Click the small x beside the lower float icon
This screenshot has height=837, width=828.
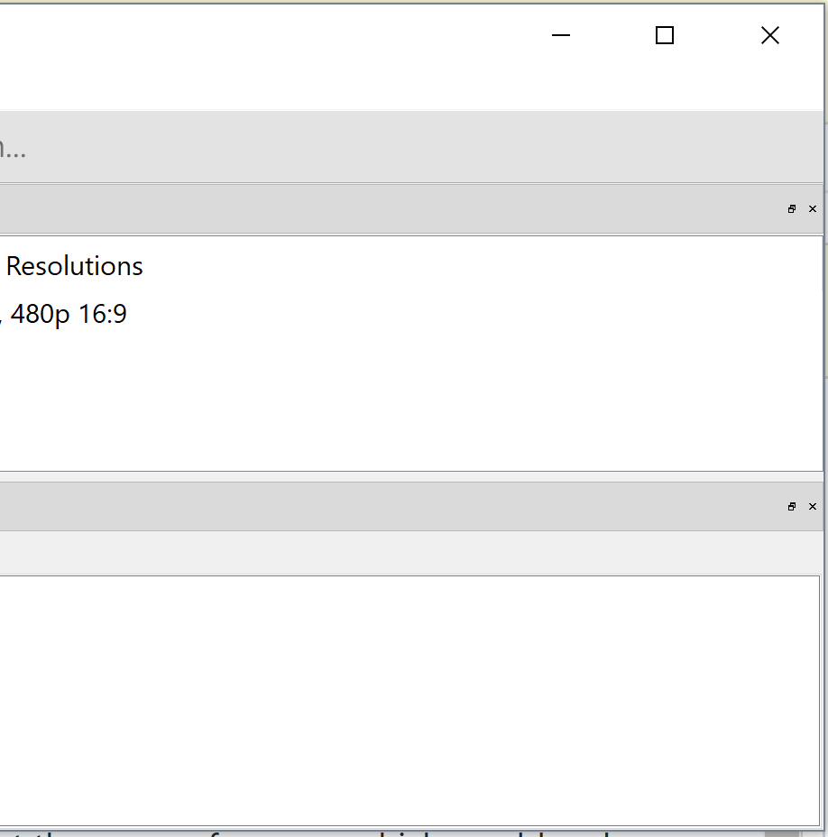(x=812, y=506)
